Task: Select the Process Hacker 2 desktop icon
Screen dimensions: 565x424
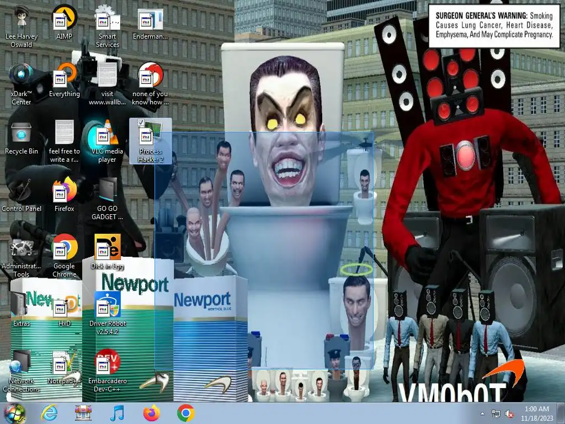Action: pyautogui.click(x=150, y=141)
